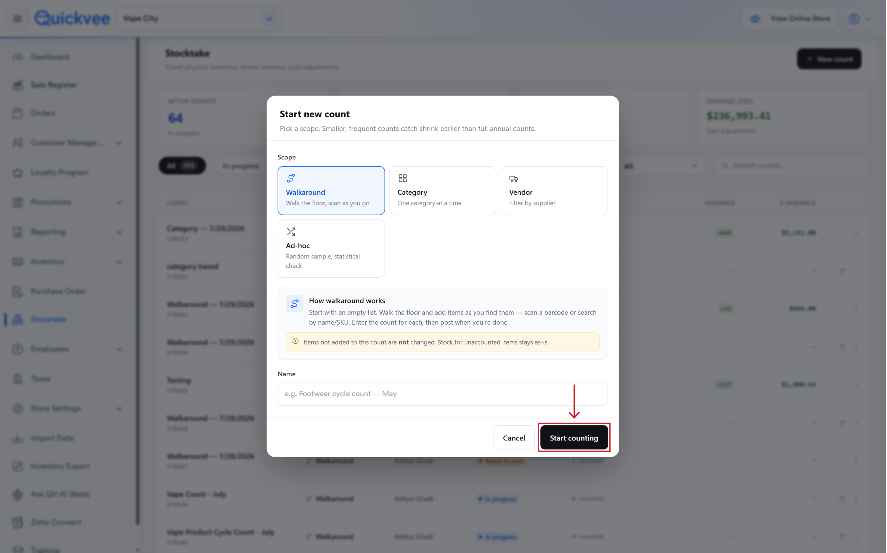Open the hamburger menu icon
Image resolution: width=887 pixels, height=553 pixels.
(18, 19)
